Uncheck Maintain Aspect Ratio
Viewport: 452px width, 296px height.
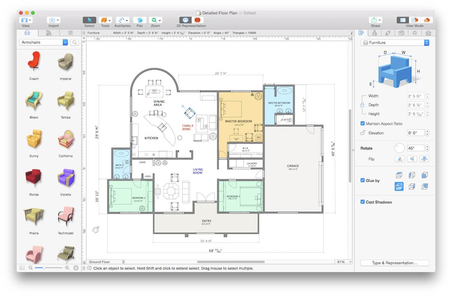(363, 123)
